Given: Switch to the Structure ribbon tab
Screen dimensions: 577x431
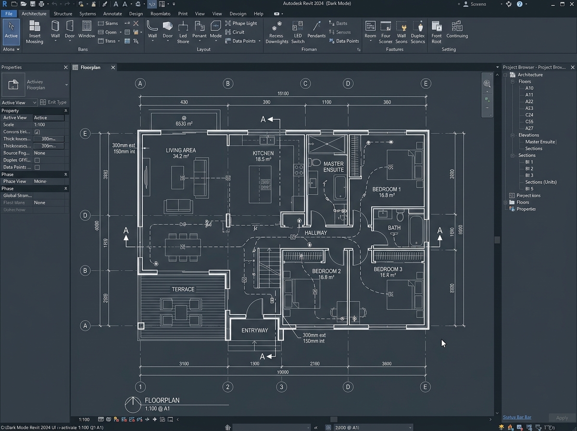Looking at the screenshot, I should (63, 14).
